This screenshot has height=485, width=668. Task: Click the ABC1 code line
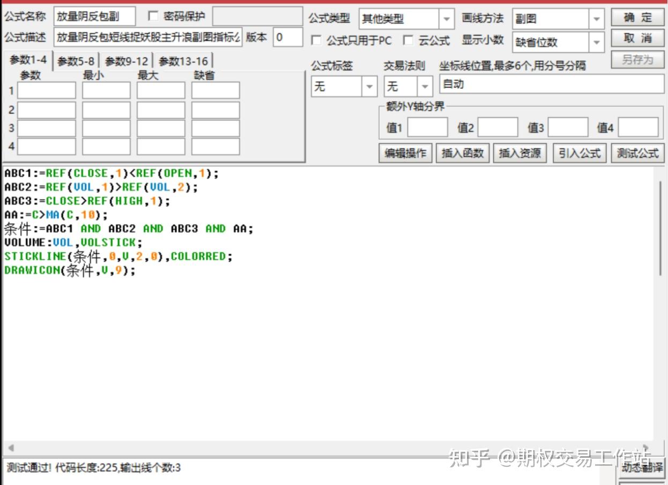coord(112,173)
